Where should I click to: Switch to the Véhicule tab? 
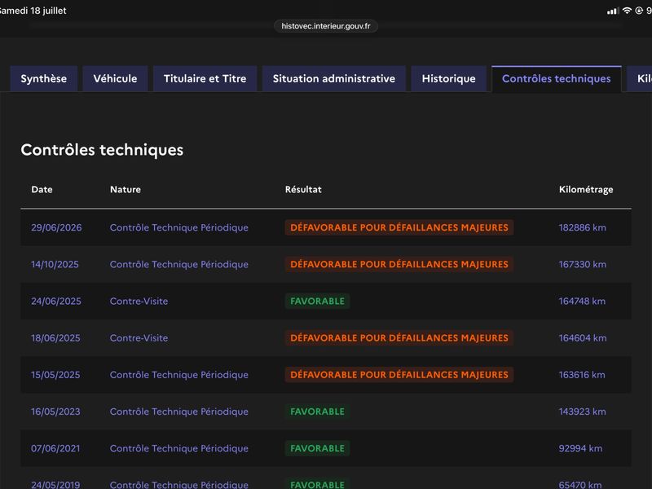click(x=115, y=78)
